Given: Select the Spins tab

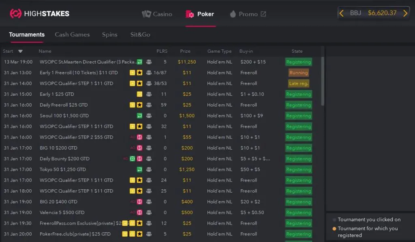Looking at the screenshot, I should tap(109, 34).
